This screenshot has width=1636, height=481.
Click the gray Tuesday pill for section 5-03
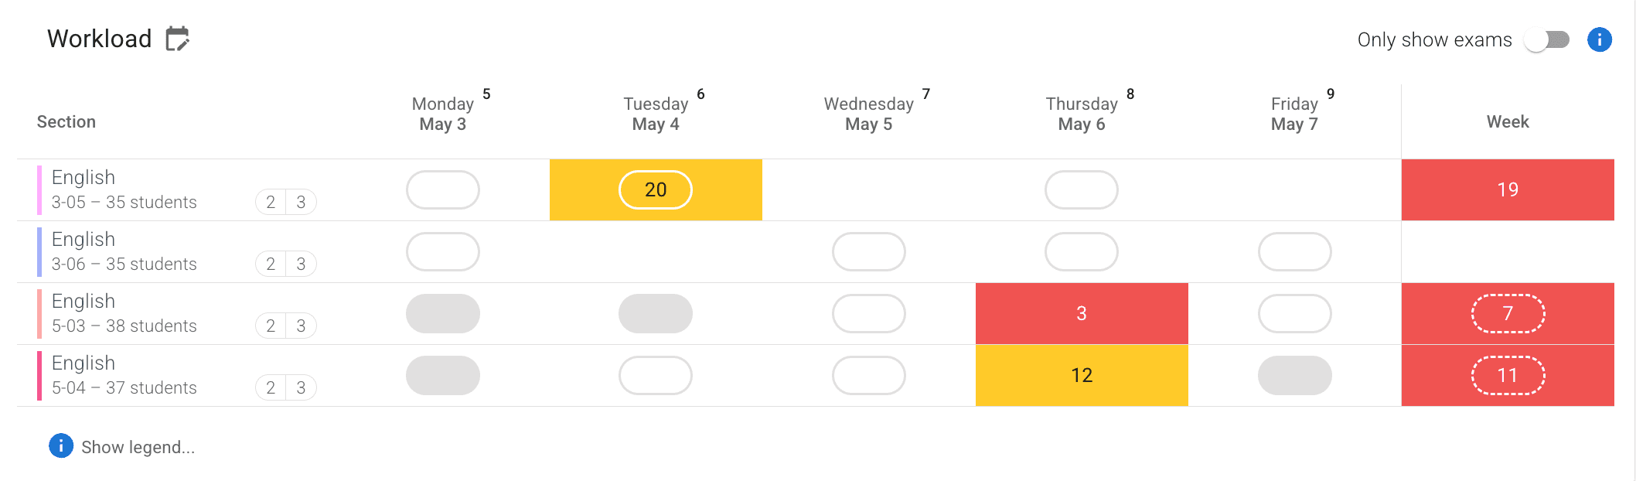coord(655,313)
